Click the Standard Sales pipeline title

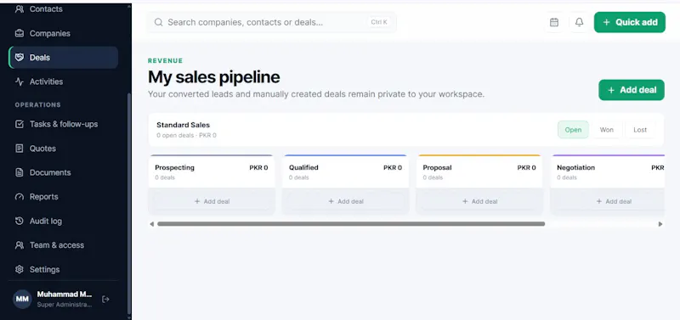[x=183, y=125]
